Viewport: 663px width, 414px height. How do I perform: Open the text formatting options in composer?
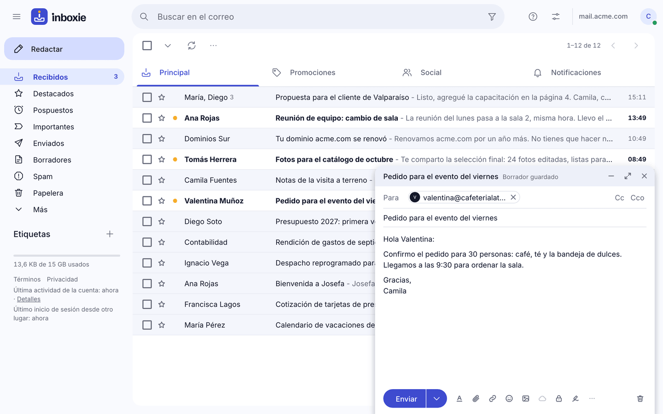pyautogui.click(x=459, y=399)
